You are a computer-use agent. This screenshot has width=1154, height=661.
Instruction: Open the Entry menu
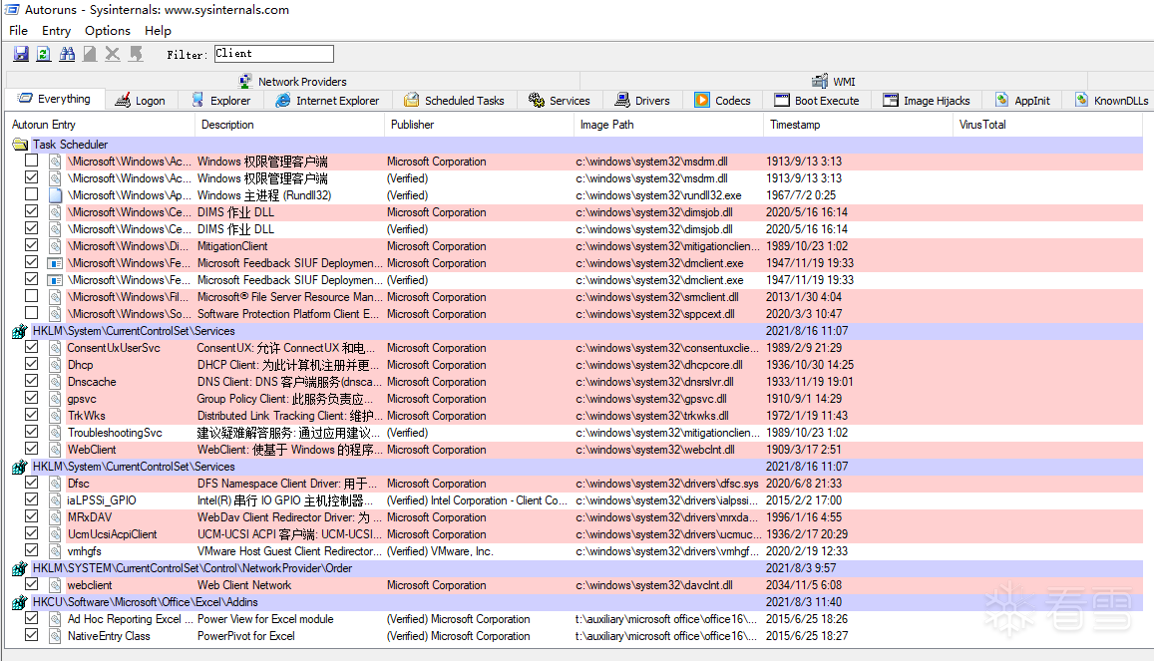click(56, 30)
